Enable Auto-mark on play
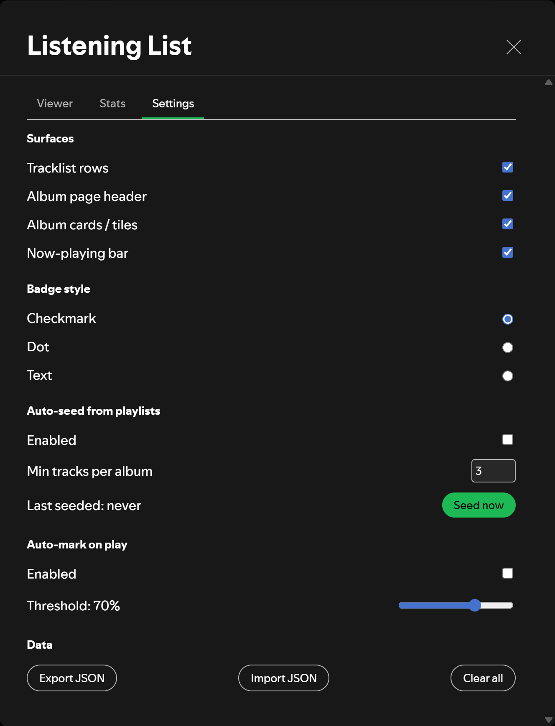The height and width of the screenshot is (726, 555). point(508,573)
